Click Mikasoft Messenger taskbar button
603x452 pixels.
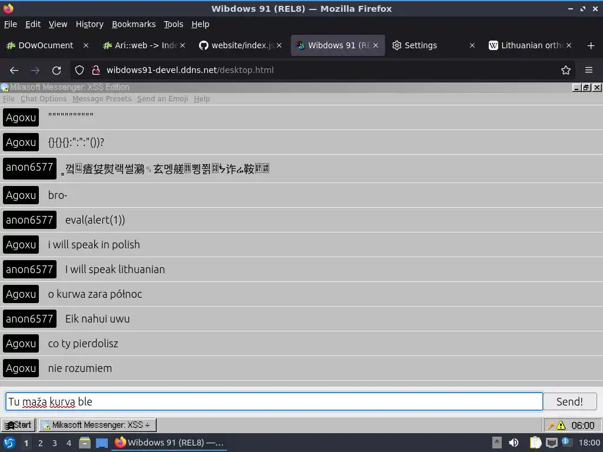97,425
